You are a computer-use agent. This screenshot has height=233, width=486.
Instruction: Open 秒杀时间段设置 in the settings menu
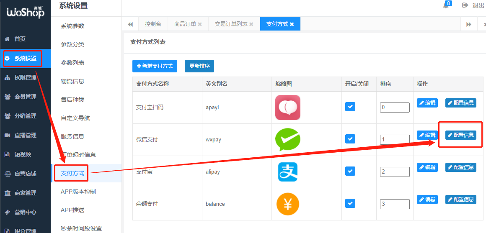click(x=81, y=229)
